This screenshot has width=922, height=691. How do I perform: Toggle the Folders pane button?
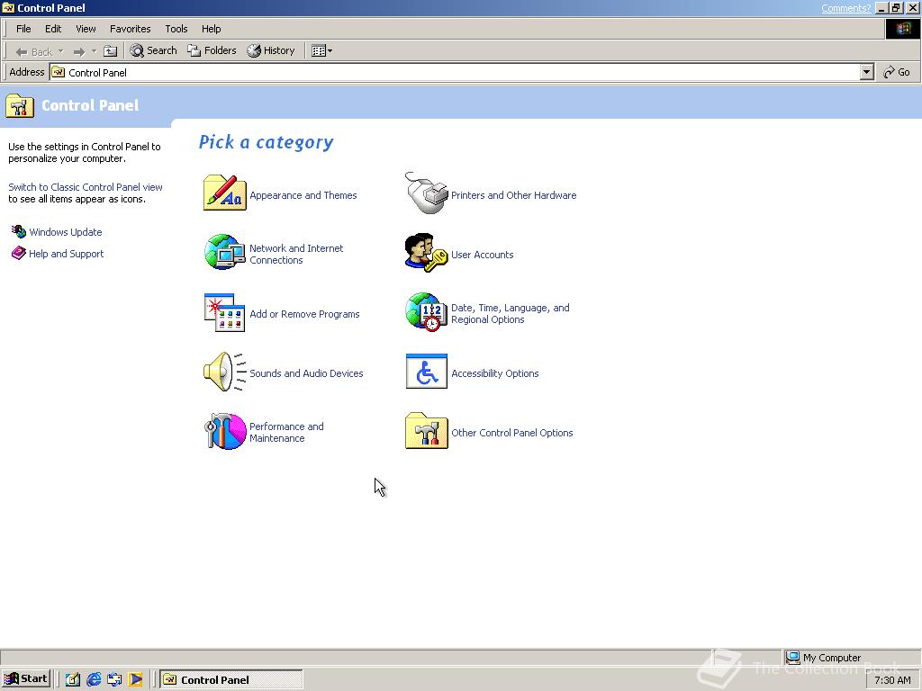pyautogui.click(x=212, y=50)
